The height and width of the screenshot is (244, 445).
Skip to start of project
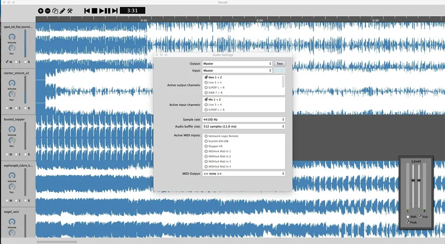tap(87, 11)
